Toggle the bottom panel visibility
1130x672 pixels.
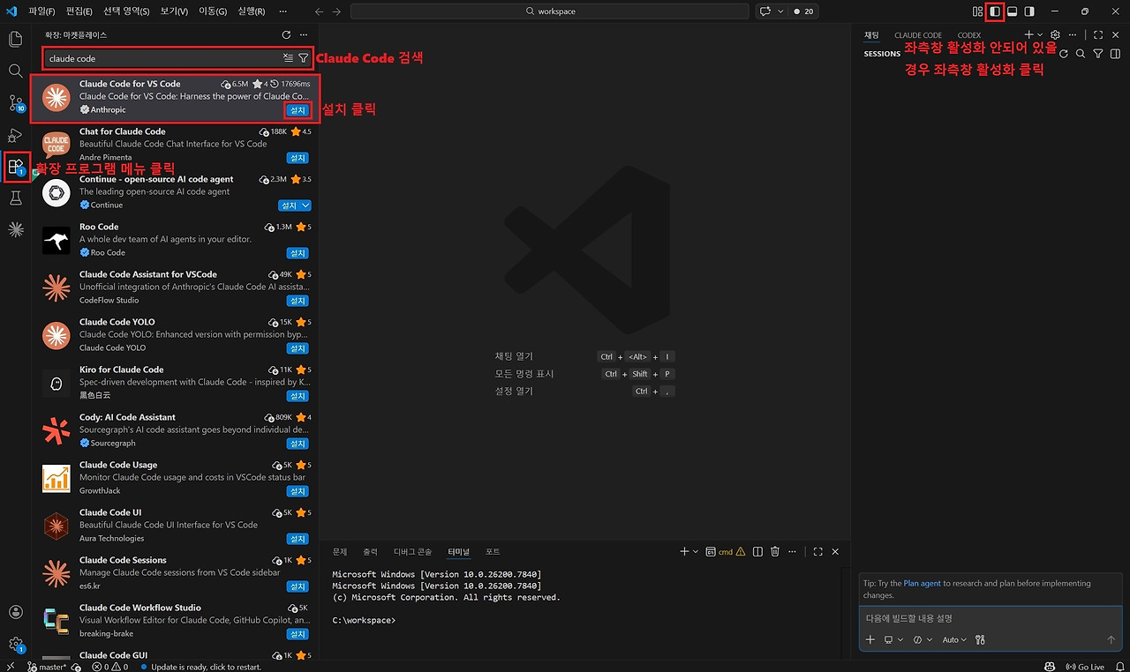(x=1013, y=11)
